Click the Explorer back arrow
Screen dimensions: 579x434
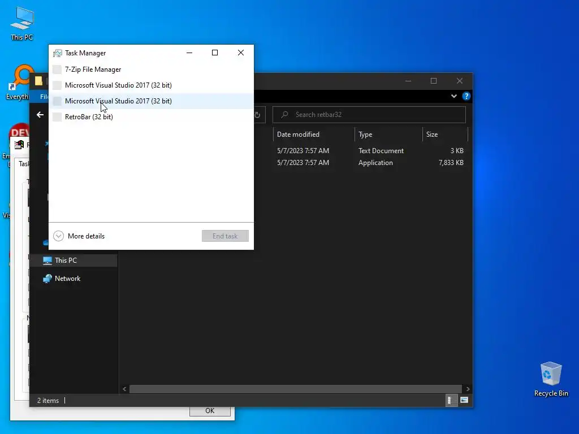[40, 115]
